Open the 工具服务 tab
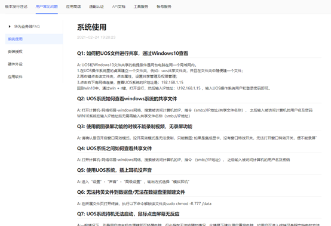 (141, 7)
